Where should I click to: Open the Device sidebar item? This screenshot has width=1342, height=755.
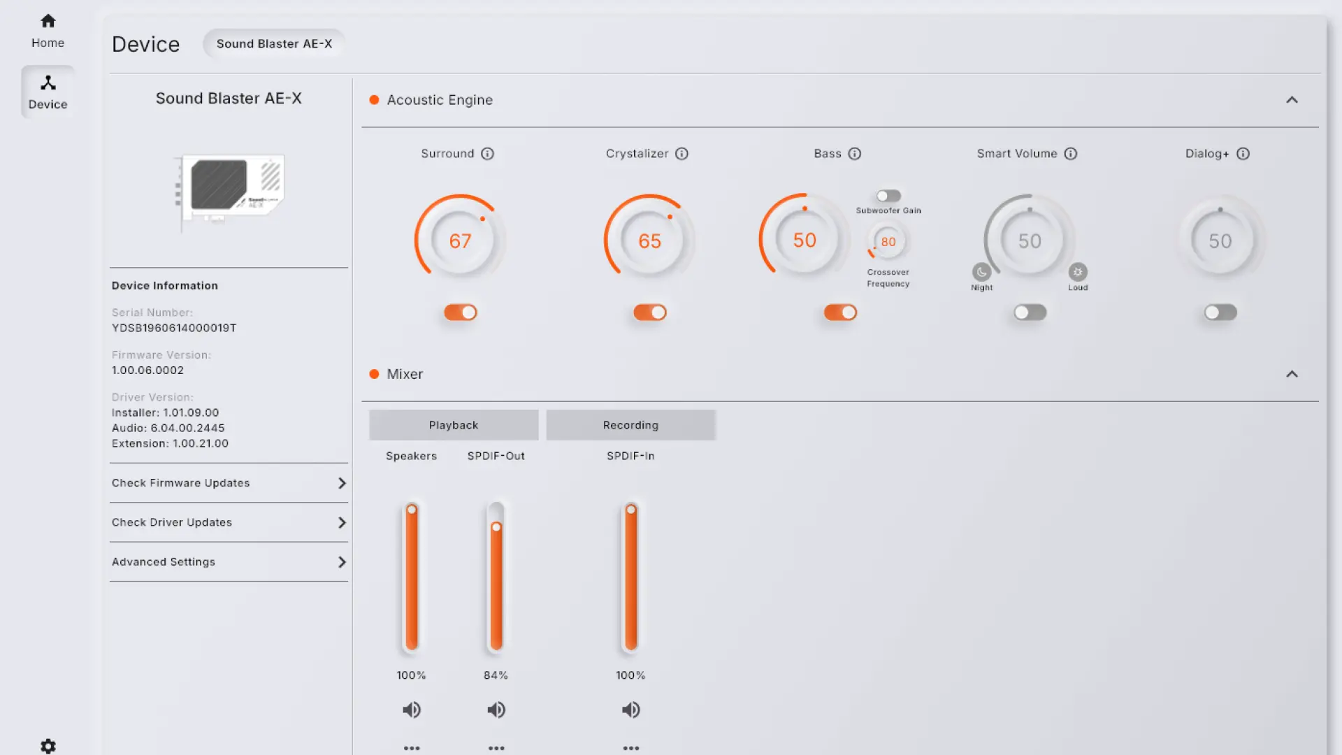48,92
